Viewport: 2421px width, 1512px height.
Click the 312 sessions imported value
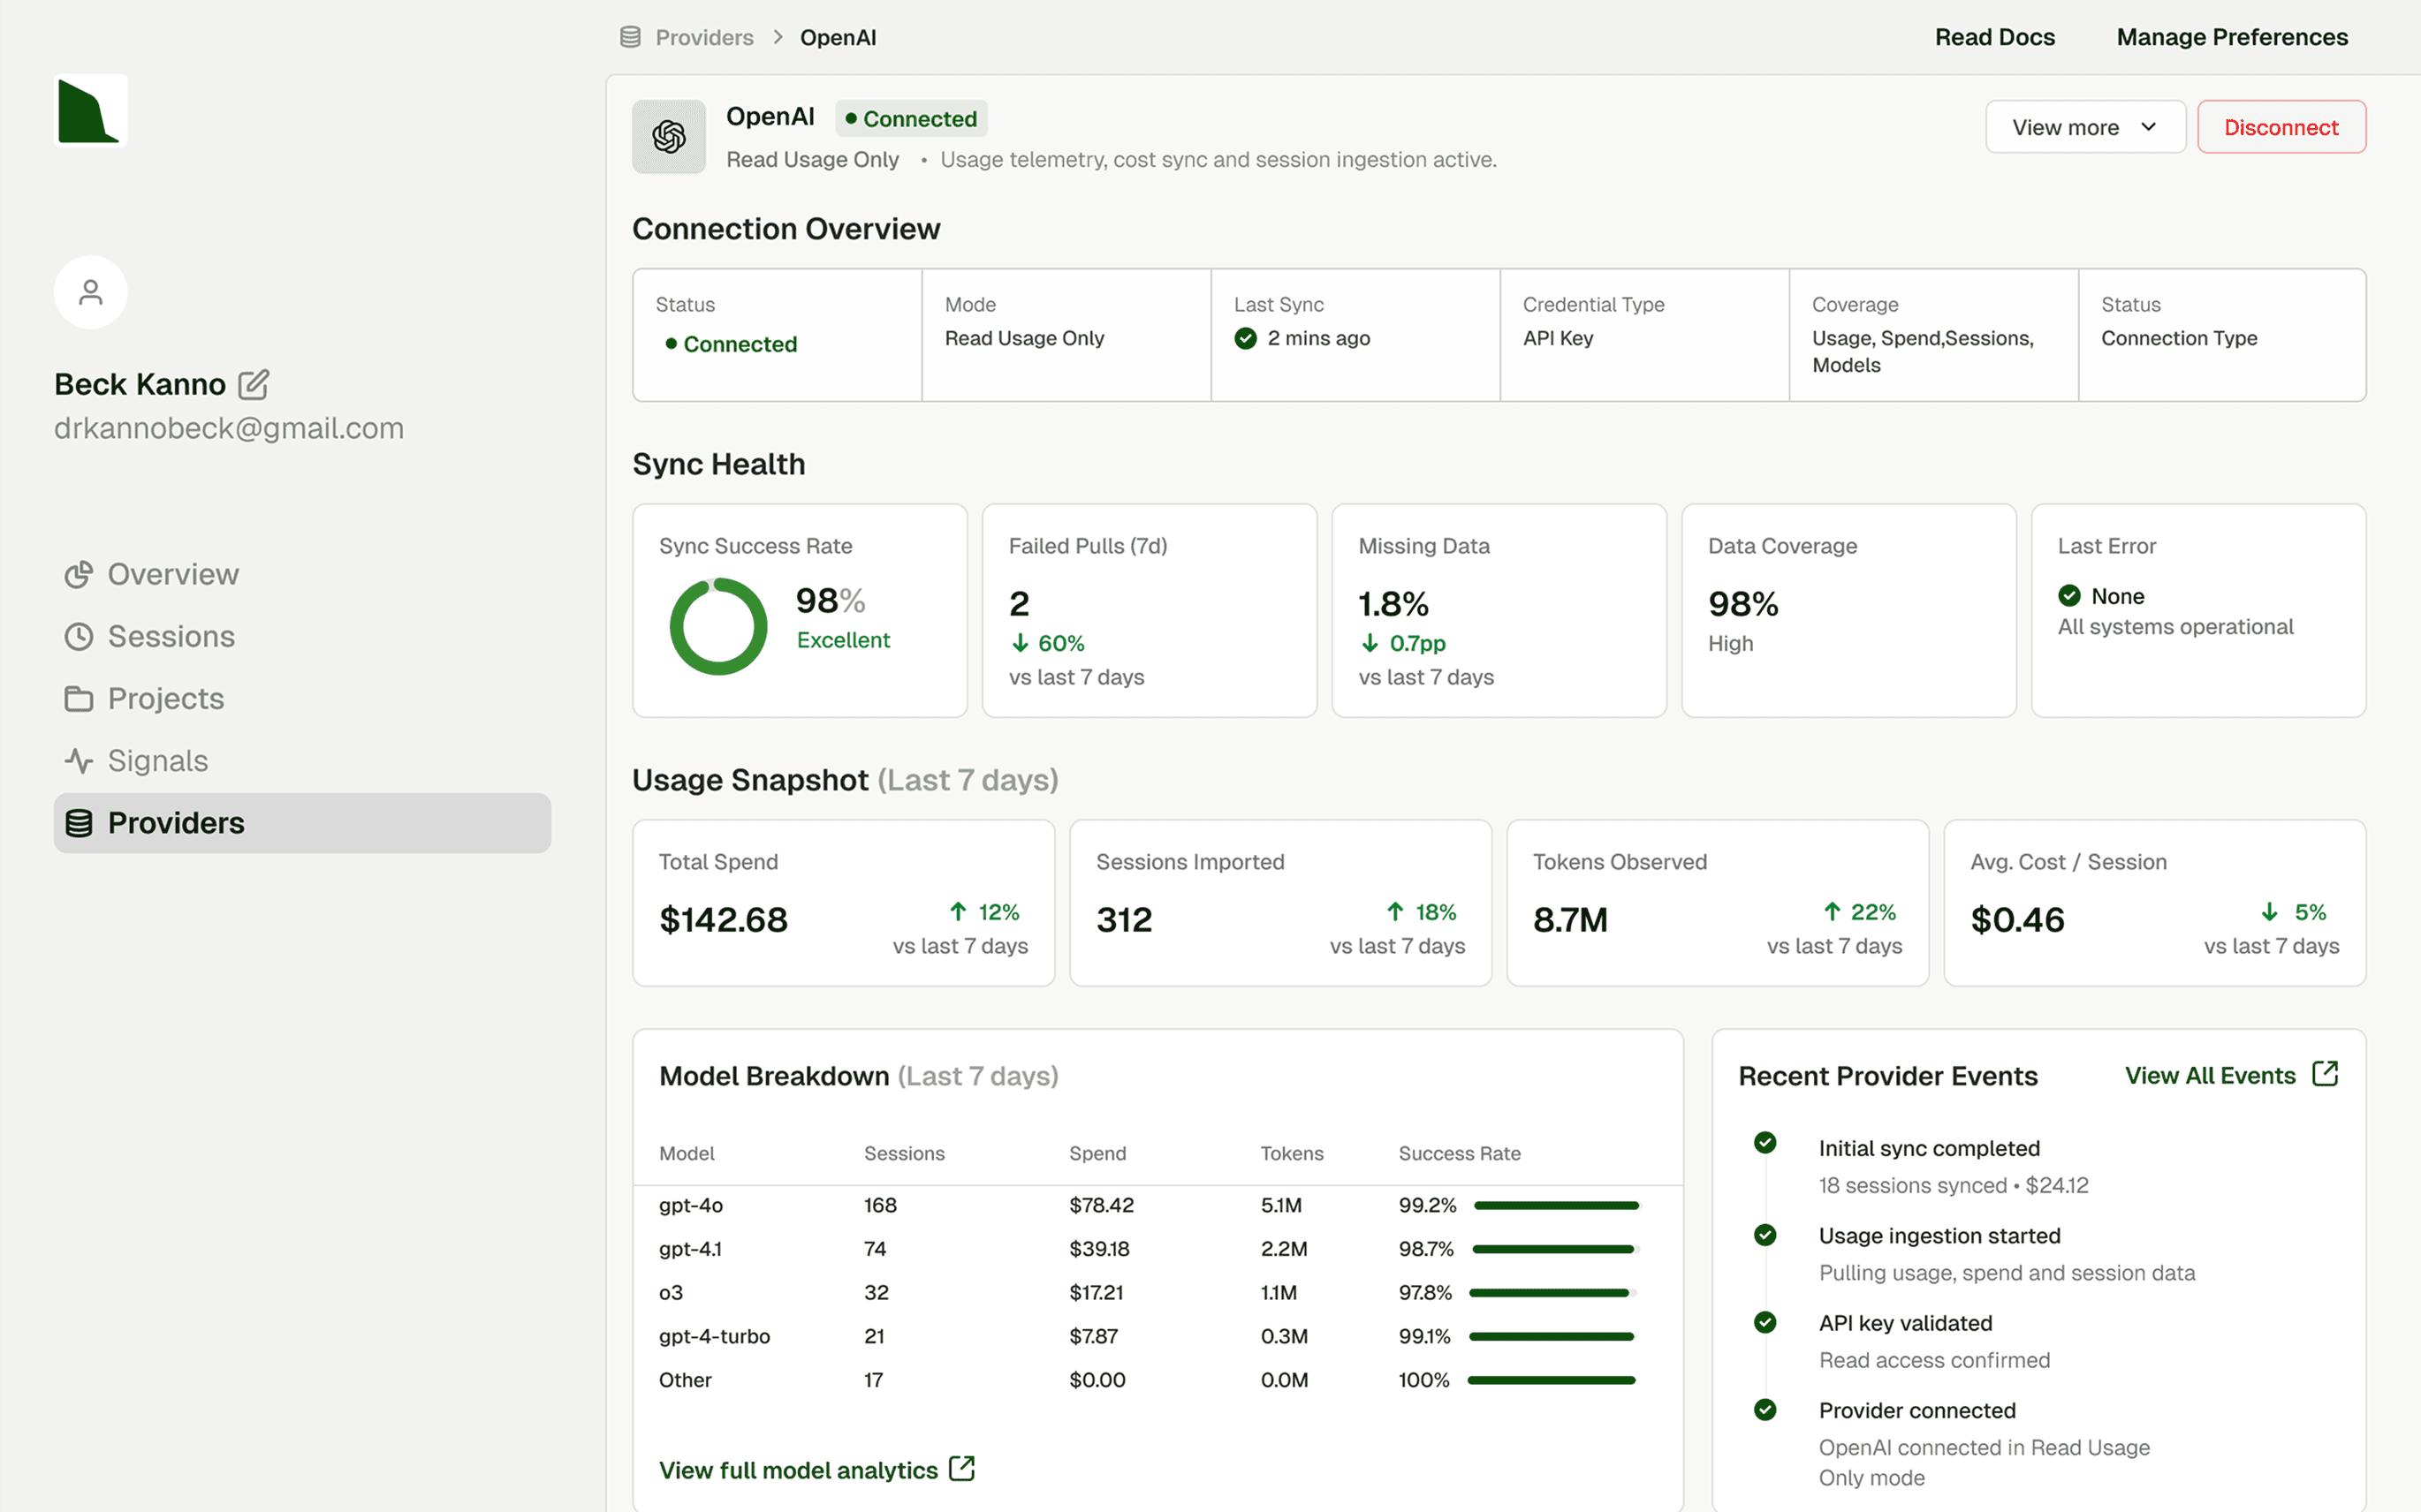point(1125,920)
